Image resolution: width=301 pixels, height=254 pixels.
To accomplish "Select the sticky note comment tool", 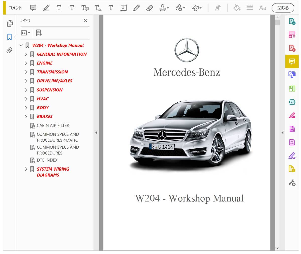I will (x=33, y=8).
